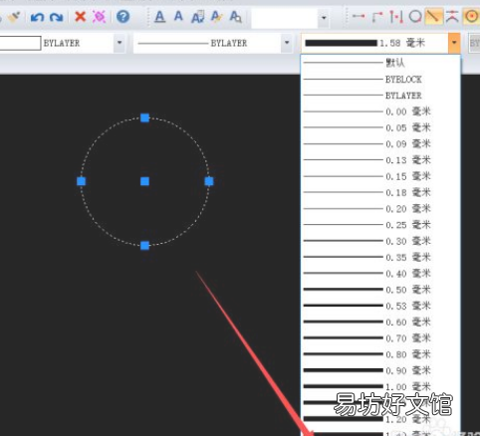Expand the color BYLAYER dropdown arrow

click(120, 43)
